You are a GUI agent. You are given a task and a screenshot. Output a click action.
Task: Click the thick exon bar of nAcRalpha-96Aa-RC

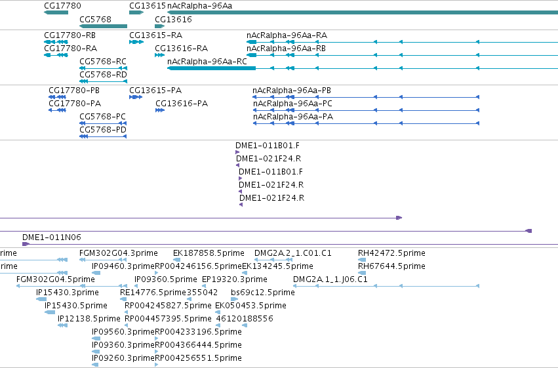click(x=211, y=68)
